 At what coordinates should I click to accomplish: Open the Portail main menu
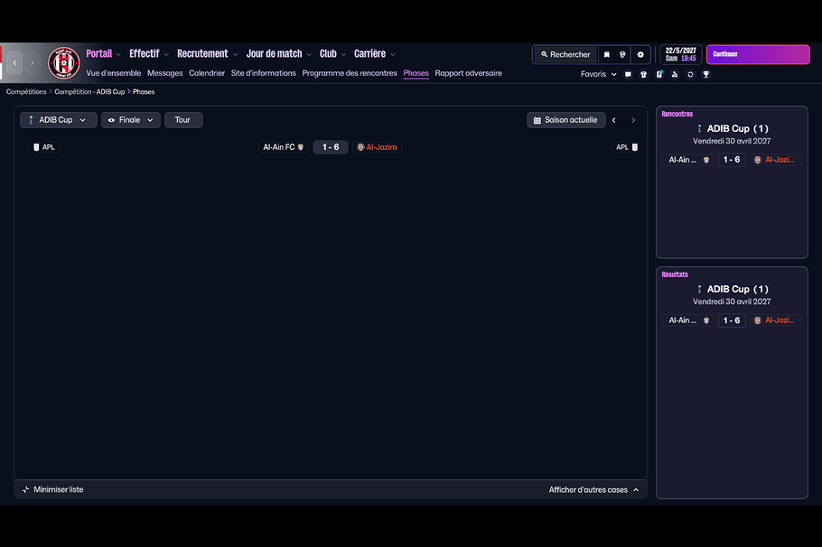coord(99,53)
